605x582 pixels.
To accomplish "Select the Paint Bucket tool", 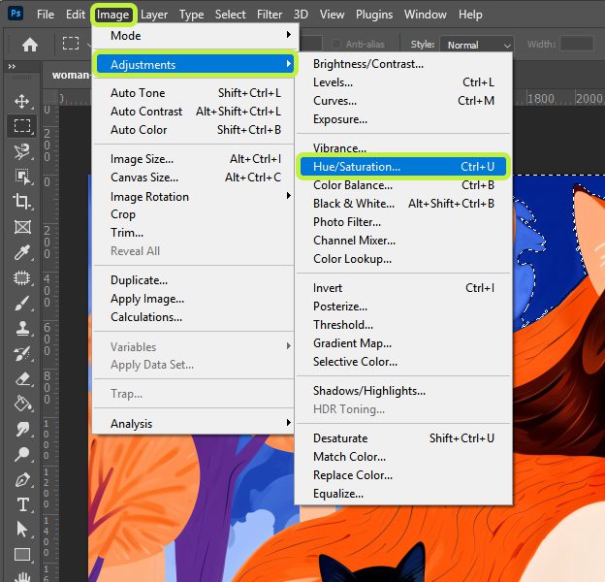I will (22, 404).
